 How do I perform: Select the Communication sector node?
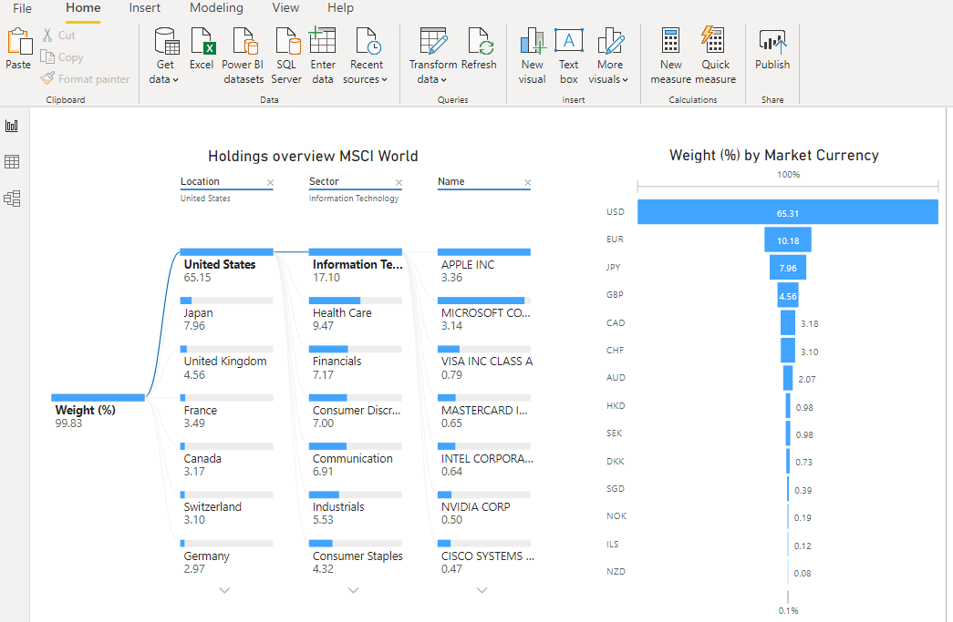tap(356, 461)
